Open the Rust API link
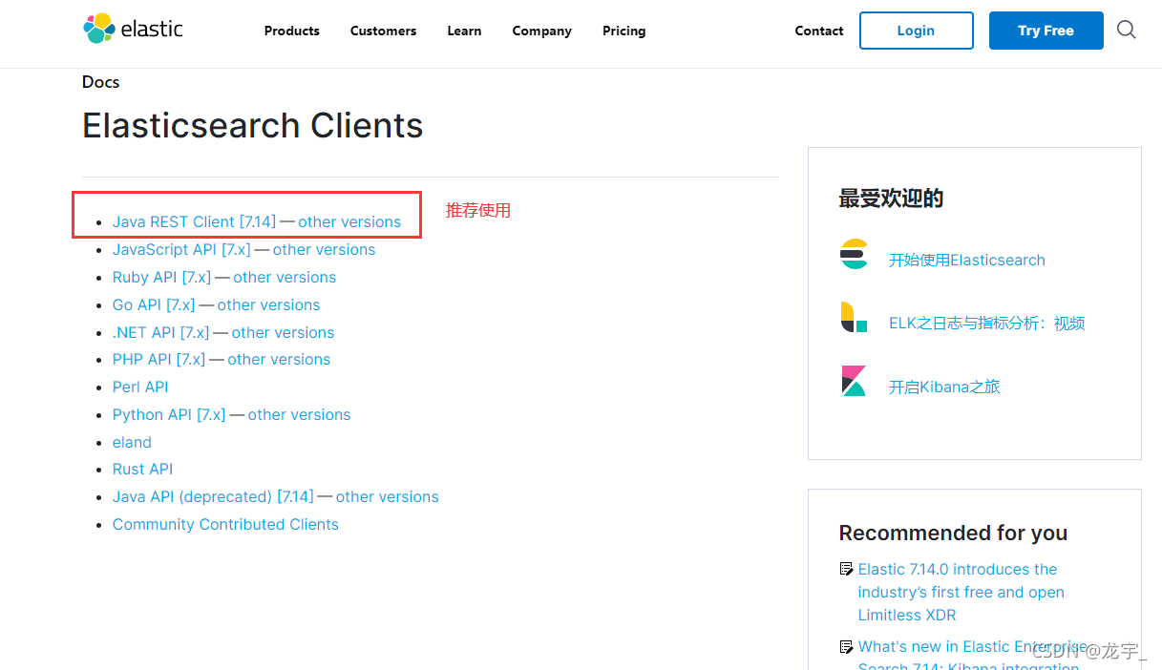 pyautogui.click(x=143, y=469)
